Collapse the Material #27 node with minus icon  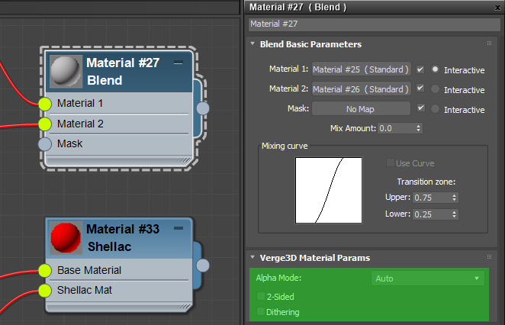(x=178, y=63)
